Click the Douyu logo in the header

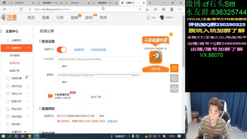[x=9, y=17]
